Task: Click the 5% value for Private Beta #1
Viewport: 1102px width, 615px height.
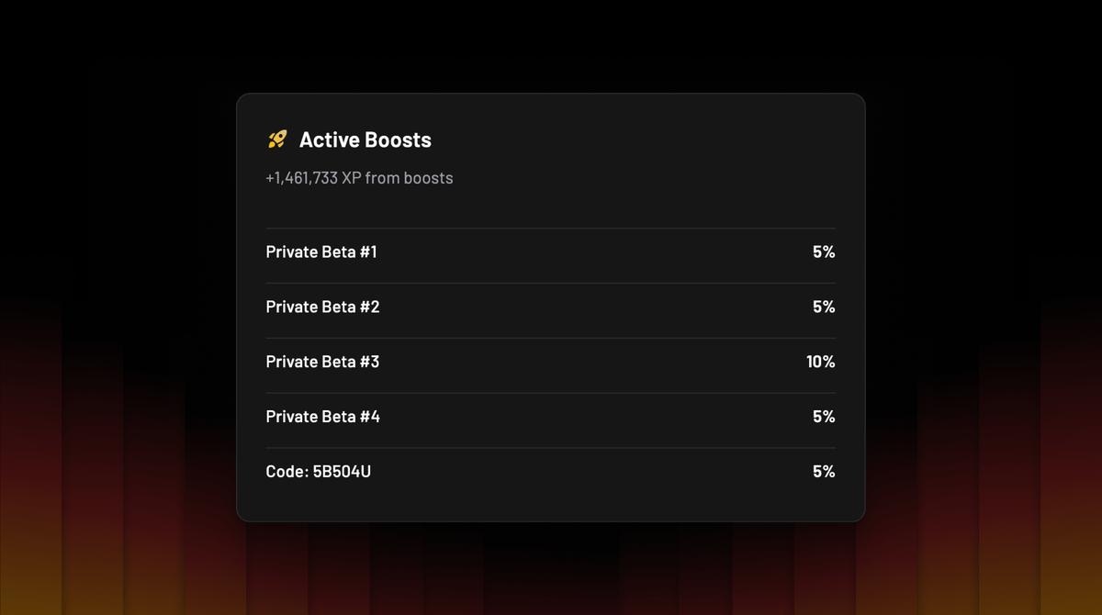Action: [x=824, y=252]
